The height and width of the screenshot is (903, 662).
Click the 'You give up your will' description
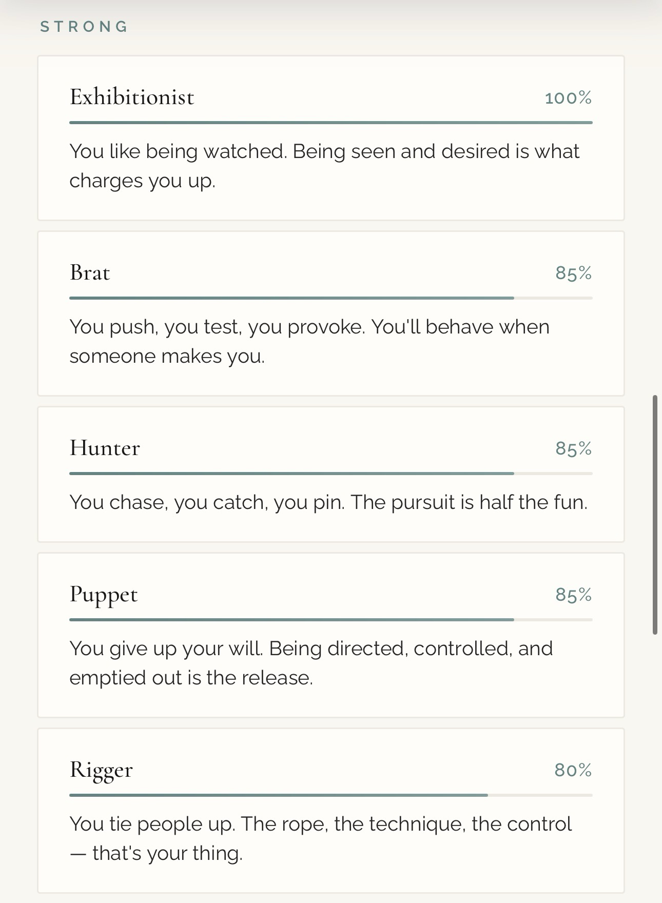311,663
